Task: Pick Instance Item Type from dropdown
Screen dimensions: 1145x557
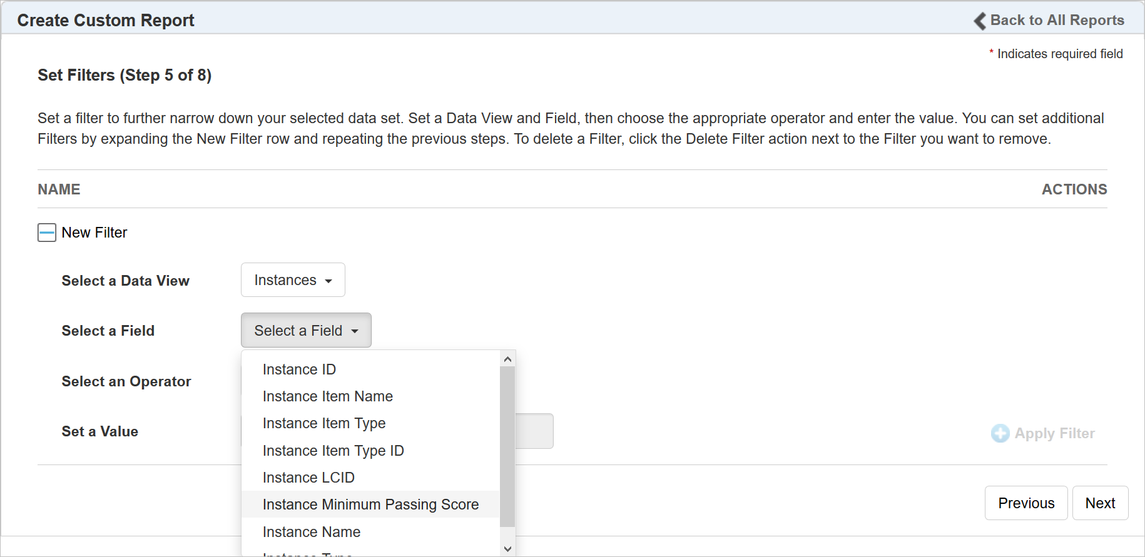Action: tap(323, 423)
